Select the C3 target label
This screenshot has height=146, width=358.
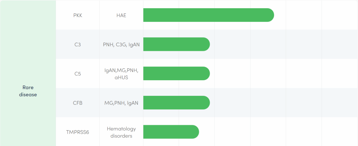click(78, 45)
